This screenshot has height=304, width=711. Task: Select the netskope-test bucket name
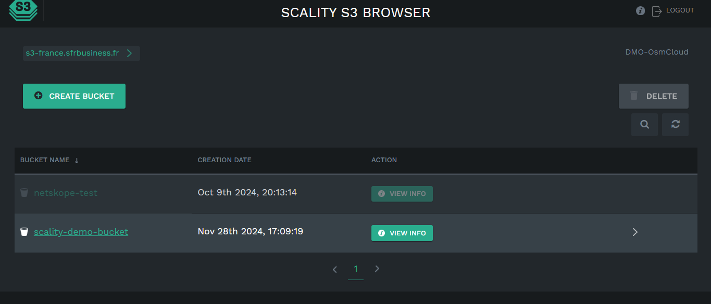(66, 193)
